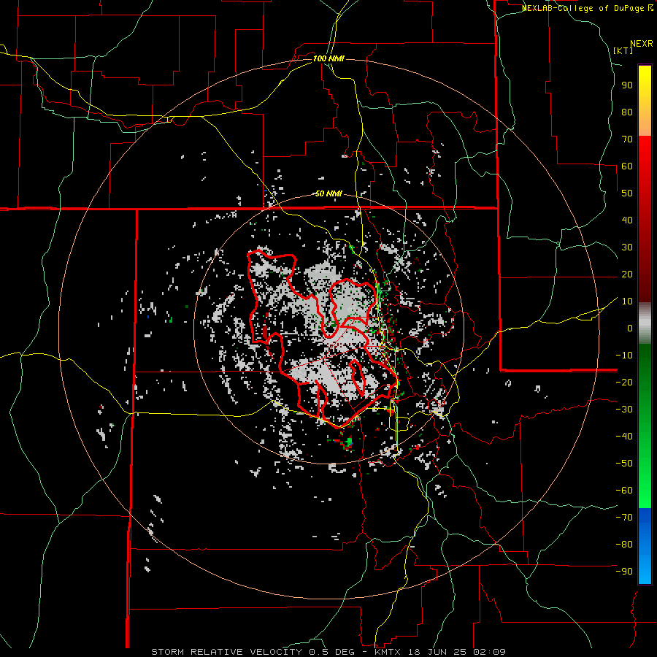Pick the gray zero-velocity color bar segment
Screen dimensions: 657x657
645,323
